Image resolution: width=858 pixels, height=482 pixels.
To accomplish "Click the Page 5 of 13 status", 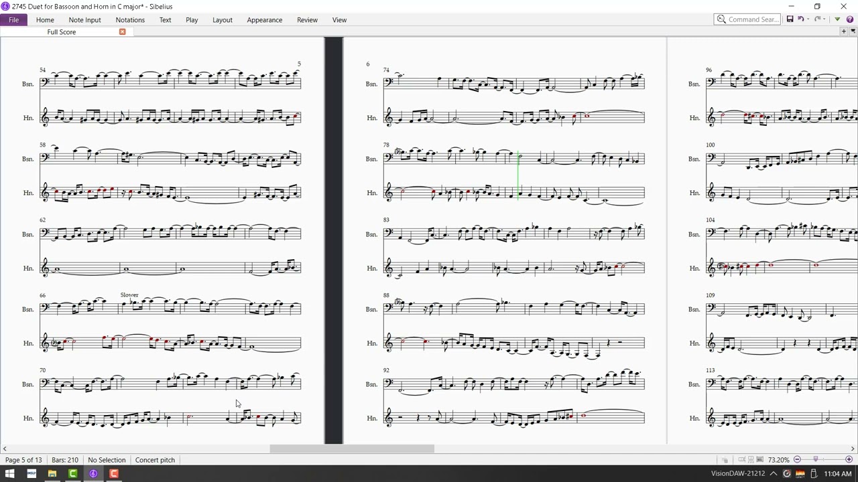I will click(x=23, y=460).
